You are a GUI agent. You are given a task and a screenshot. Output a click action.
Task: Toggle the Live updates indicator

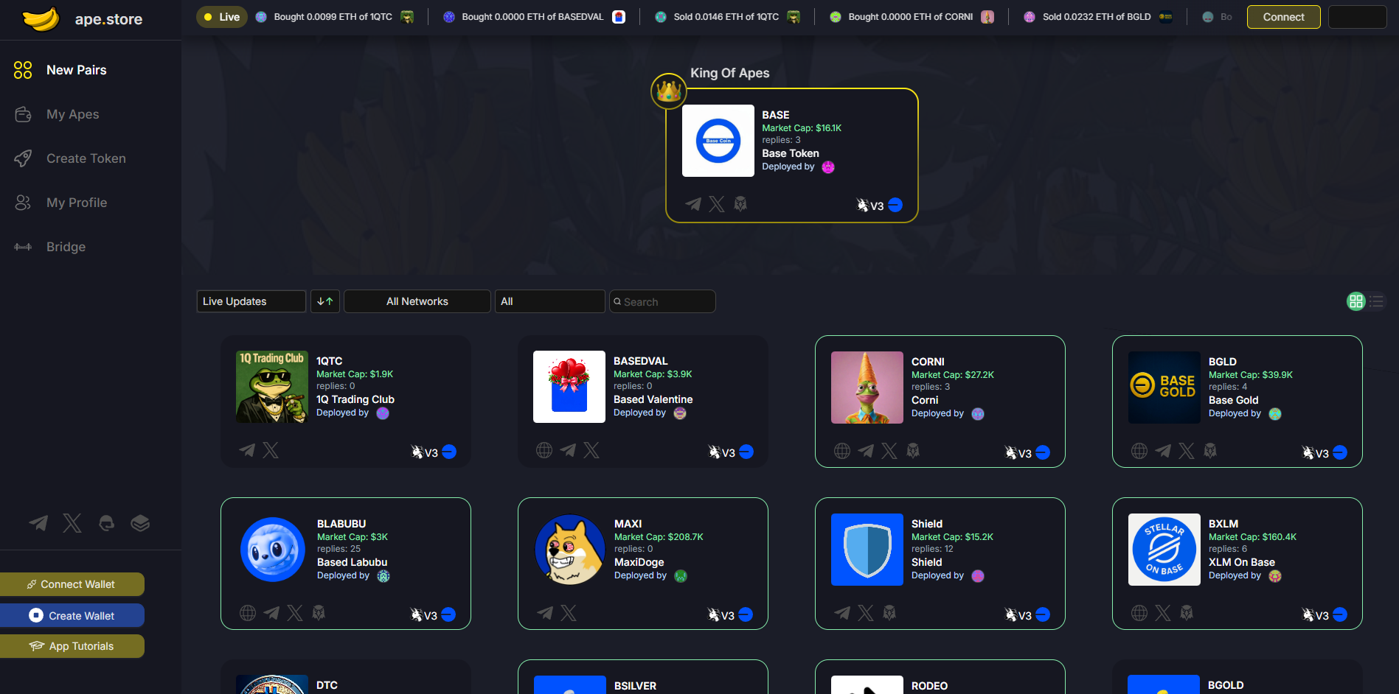tap(221, 15)
